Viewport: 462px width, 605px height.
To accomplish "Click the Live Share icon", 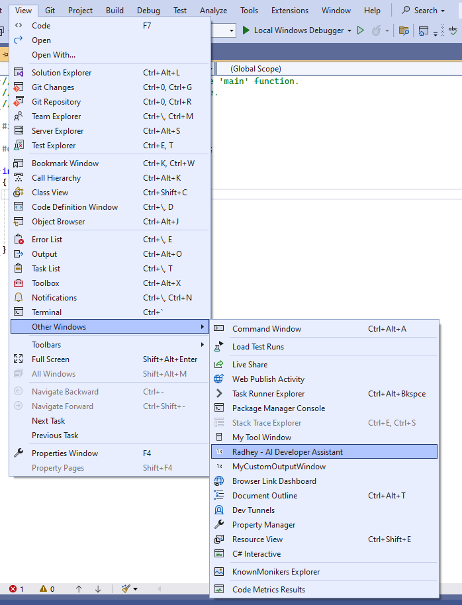I will 219,364.
